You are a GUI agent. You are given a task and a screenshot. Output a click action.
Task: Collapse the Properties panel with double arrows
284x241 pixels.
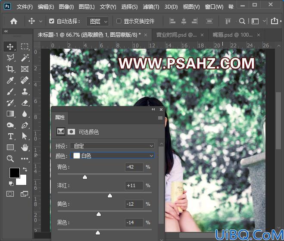point(153,110)
